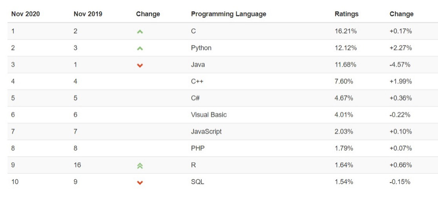The height and width of the screenshot is (199, 438).
Task: Click the green up arrow for C
Action: click(140, 32)
